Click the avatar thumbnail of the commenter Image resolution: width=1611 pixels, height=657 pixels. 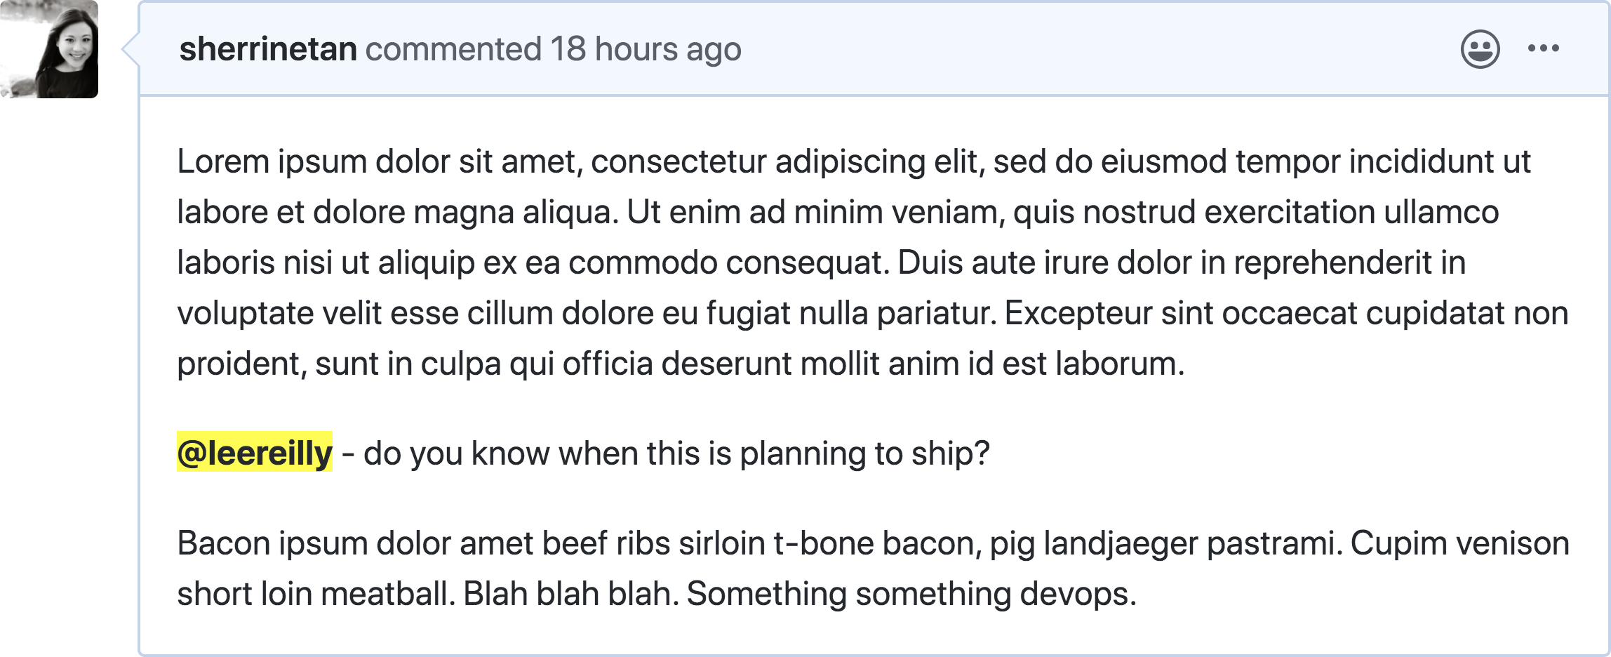click(x=50, y=50)
